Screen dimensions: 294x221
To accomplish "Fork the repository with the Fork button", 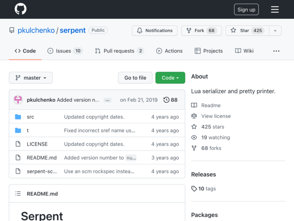I will point(201,31).
